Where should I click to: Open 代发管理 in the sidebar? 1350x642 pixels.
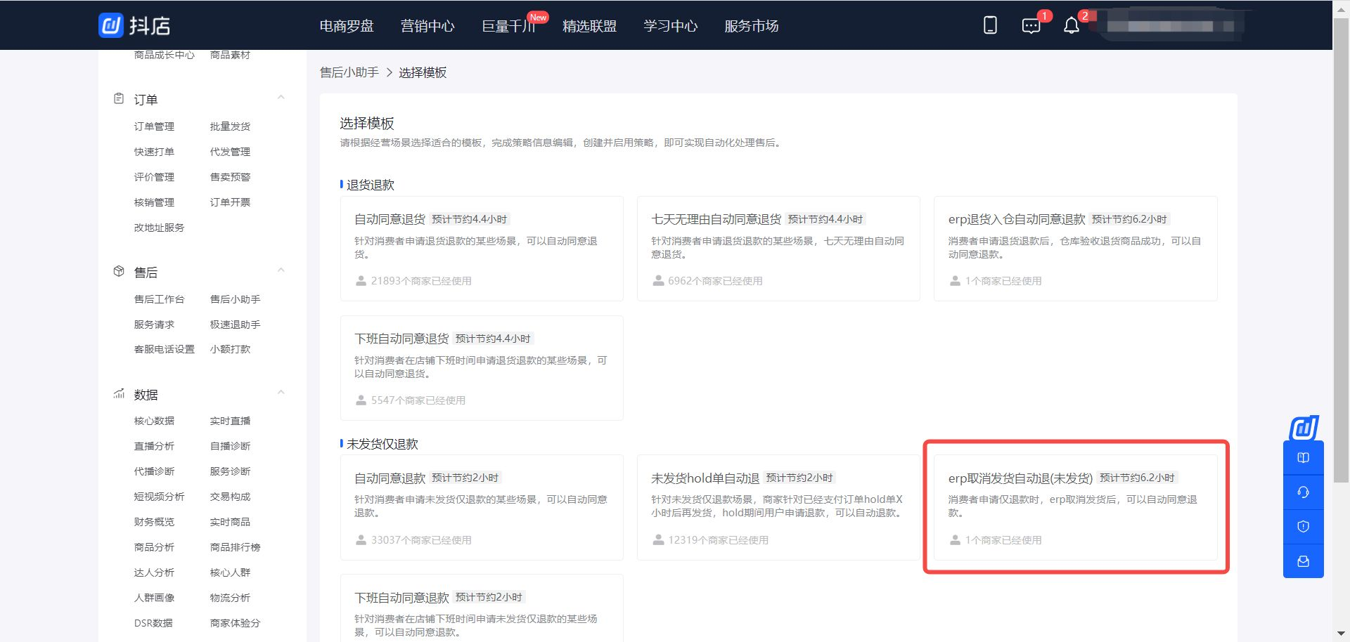tap(230, 152)
